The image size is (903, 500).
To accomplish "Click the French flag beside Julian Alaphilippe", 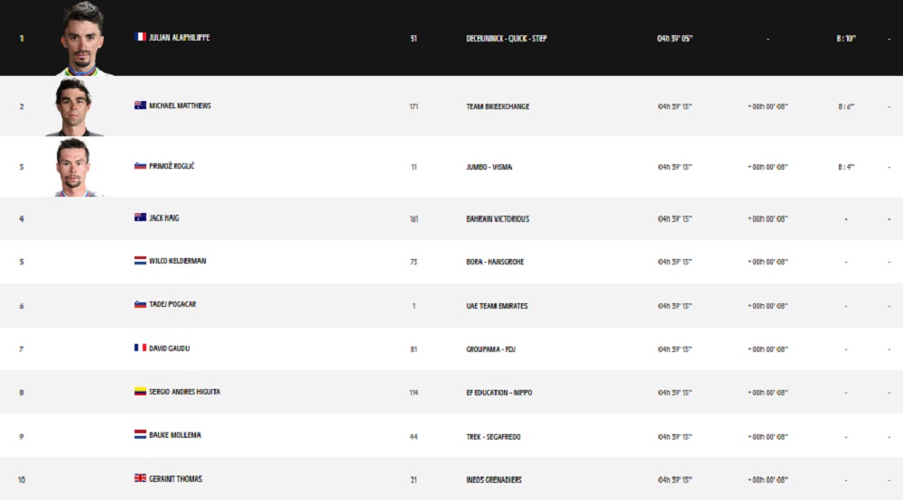I will pos(140,37).
